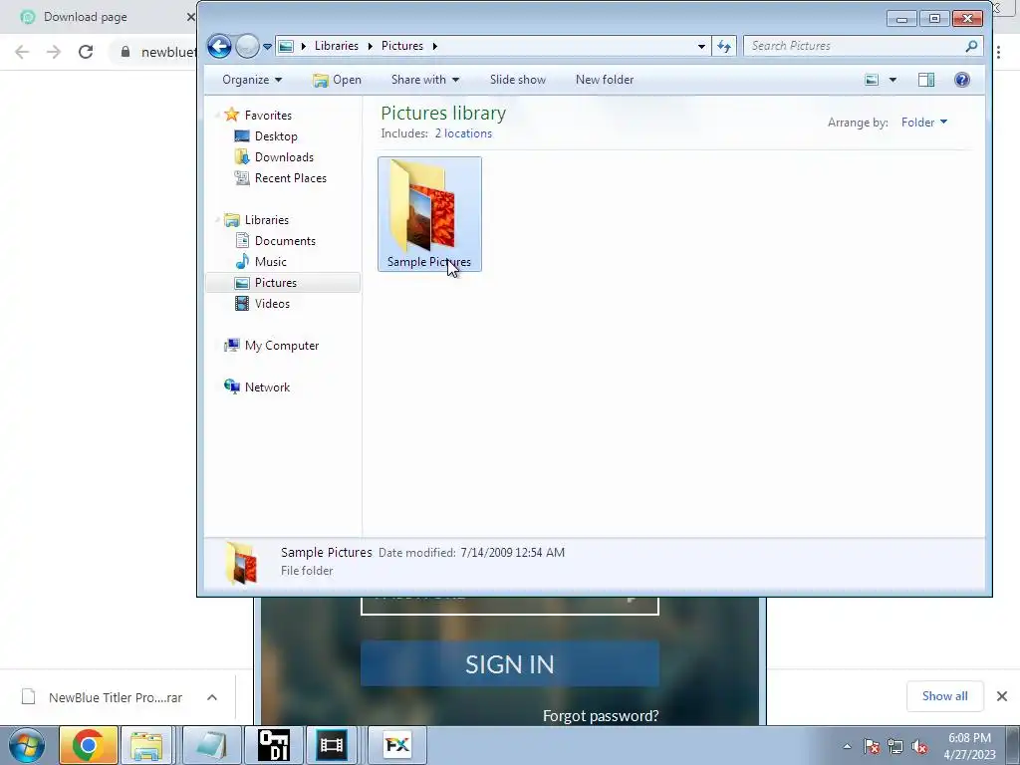The image size is (1020, 765).
Task: Select Pictures in the address breadcrumb
Action: pyautogui.click(x=402, y=46)
